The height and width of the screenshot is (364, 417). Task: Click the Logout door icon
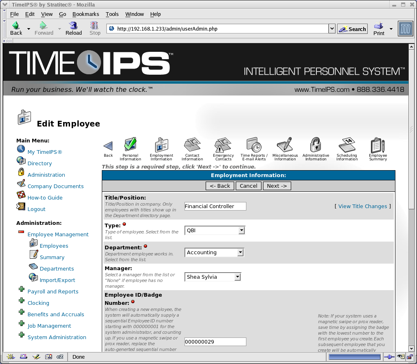pos(21,206)
